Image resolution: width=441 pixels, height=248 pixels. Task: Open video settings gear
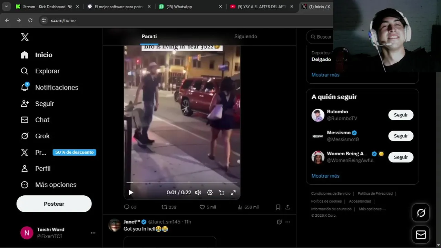click(210, 193)
